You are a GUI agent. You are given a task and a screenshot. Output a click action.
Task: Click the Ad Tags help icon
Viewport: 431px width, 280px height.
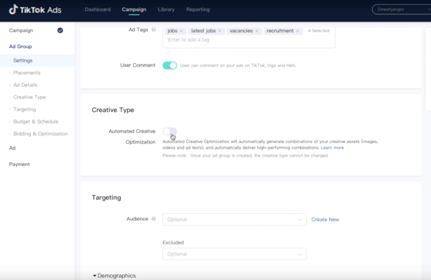click(154, 29)
